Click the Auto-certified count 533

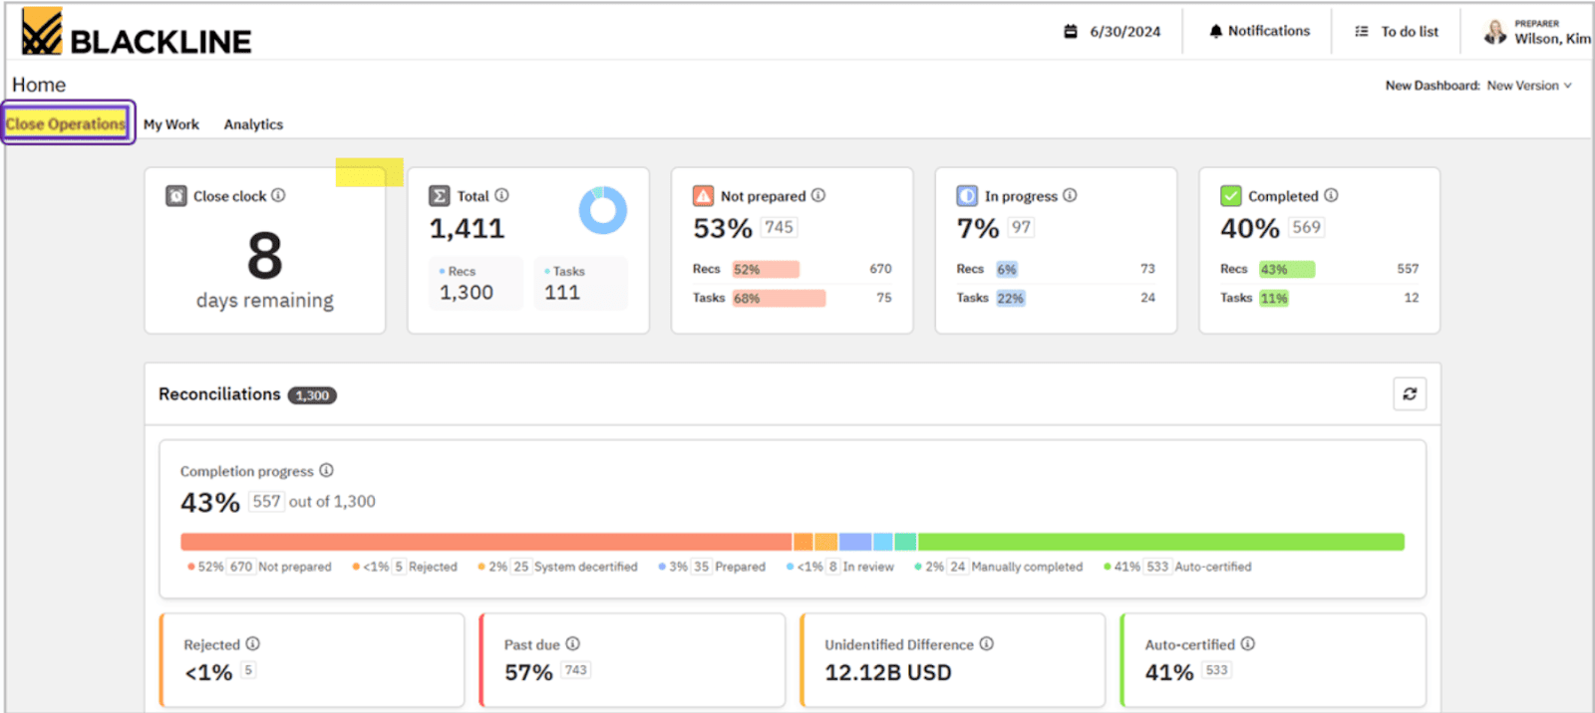1217,670
